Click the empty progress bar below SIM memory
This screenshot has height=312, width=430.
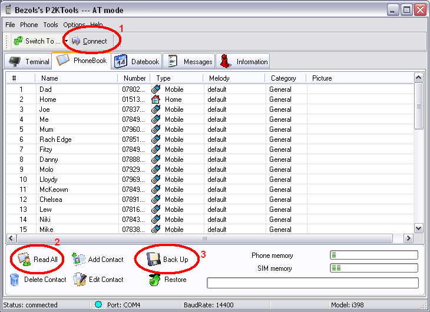[313, 283]
